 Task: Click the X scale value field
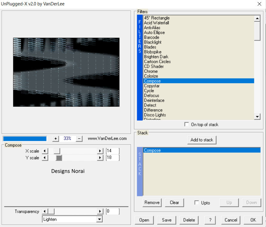113,151
